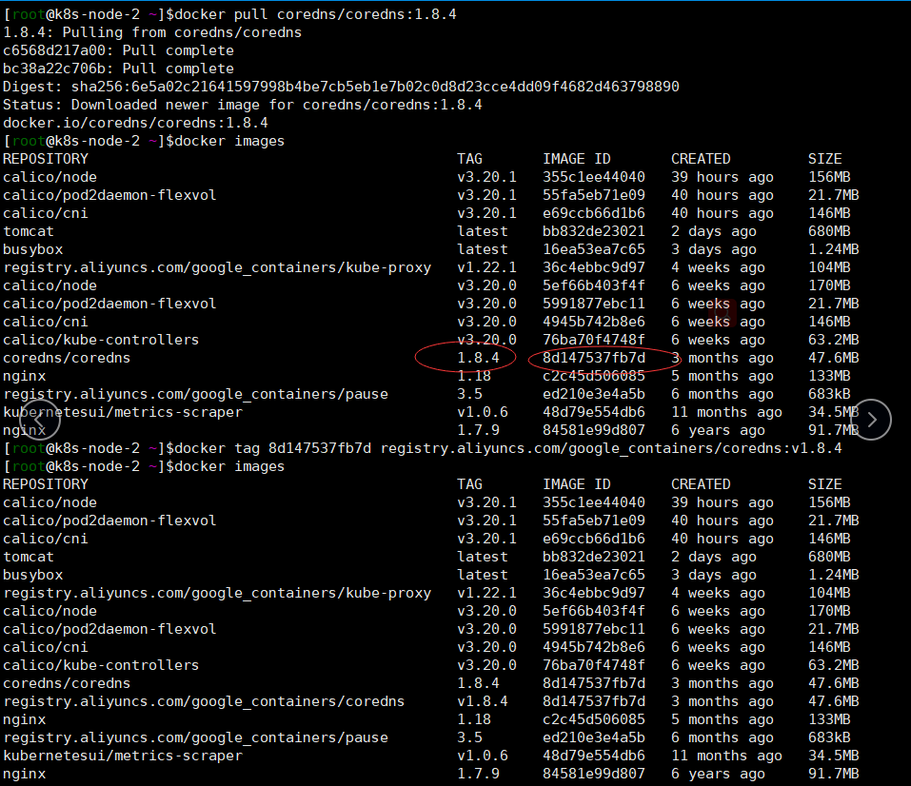Click REPOSITORY header in first images listing
The height and width of the screenshot is (786, 911).
tap(46, 159)
